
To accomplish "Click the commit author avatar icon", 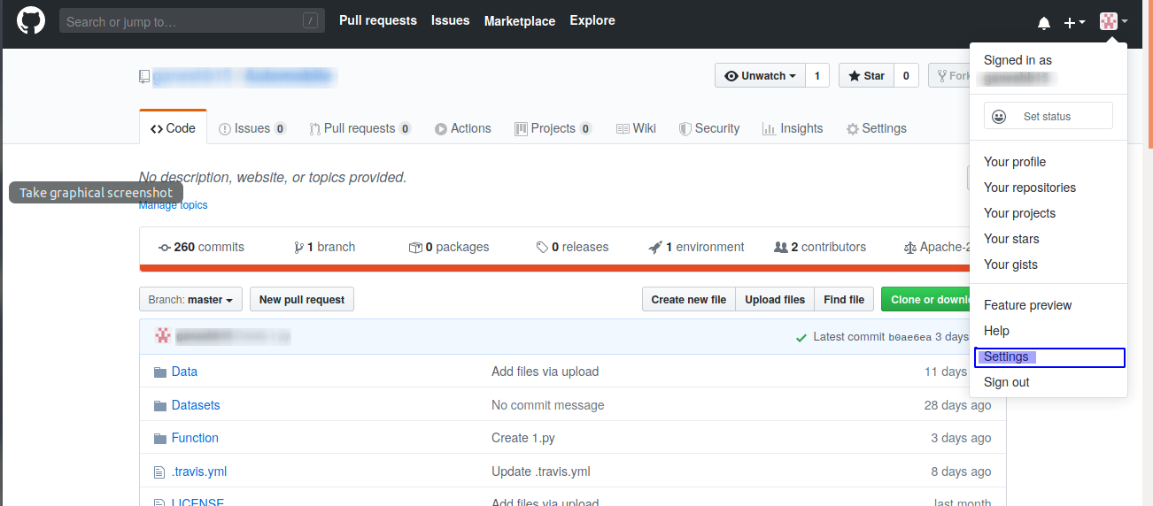I will point(163,336).
